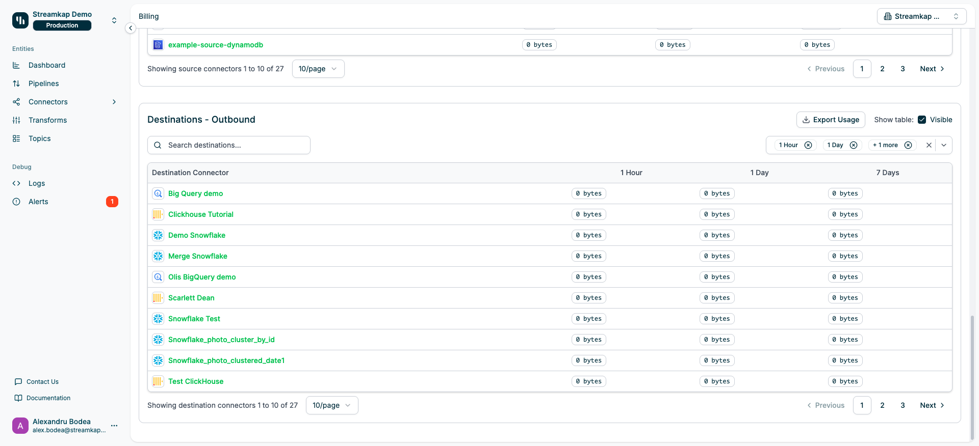This screenshot has width=979, height=446.
Task: Click the Documentation book icon
Action: [18, 398]
